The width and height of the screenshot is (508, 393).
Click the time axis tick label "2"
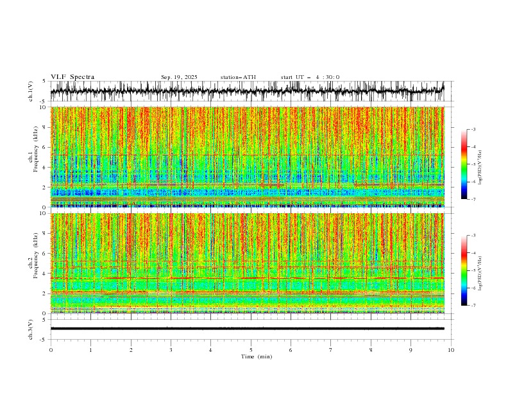pyautogui.click(x=131, y=350)
